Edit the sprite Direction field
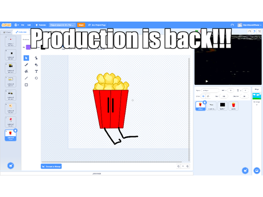 point(244,96)
